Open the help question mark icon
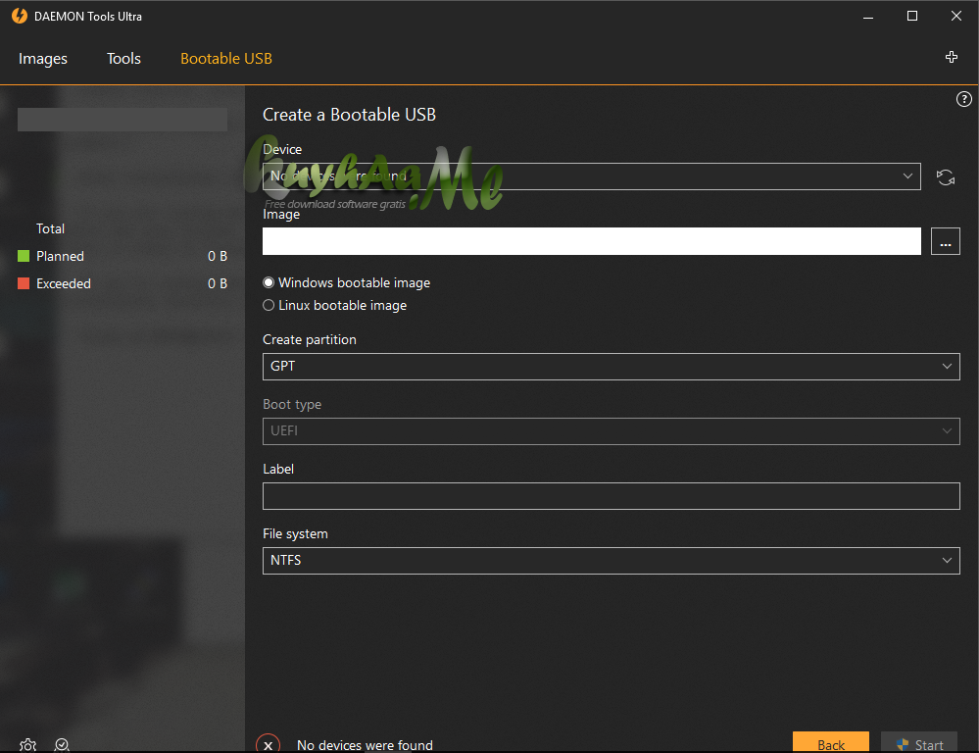The height and width of the screenshot is (753, 979). pos(963,98)
